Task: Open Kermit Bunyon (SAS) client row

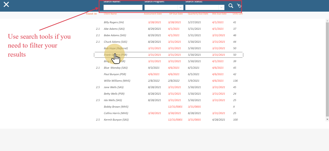Action: (x=116, y=120)
